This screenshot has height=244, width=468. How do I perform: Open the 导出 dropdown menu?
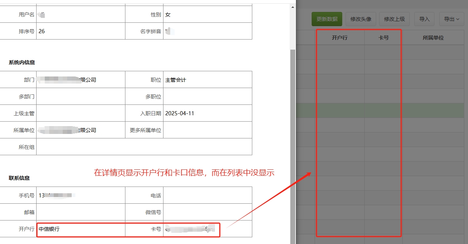point(451,19)
